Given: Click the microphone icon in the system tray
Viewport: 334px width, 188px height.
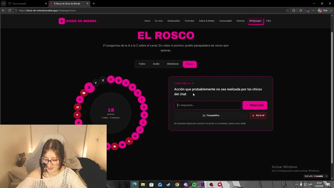Looking at the screenshot, I should coord(301,185).
